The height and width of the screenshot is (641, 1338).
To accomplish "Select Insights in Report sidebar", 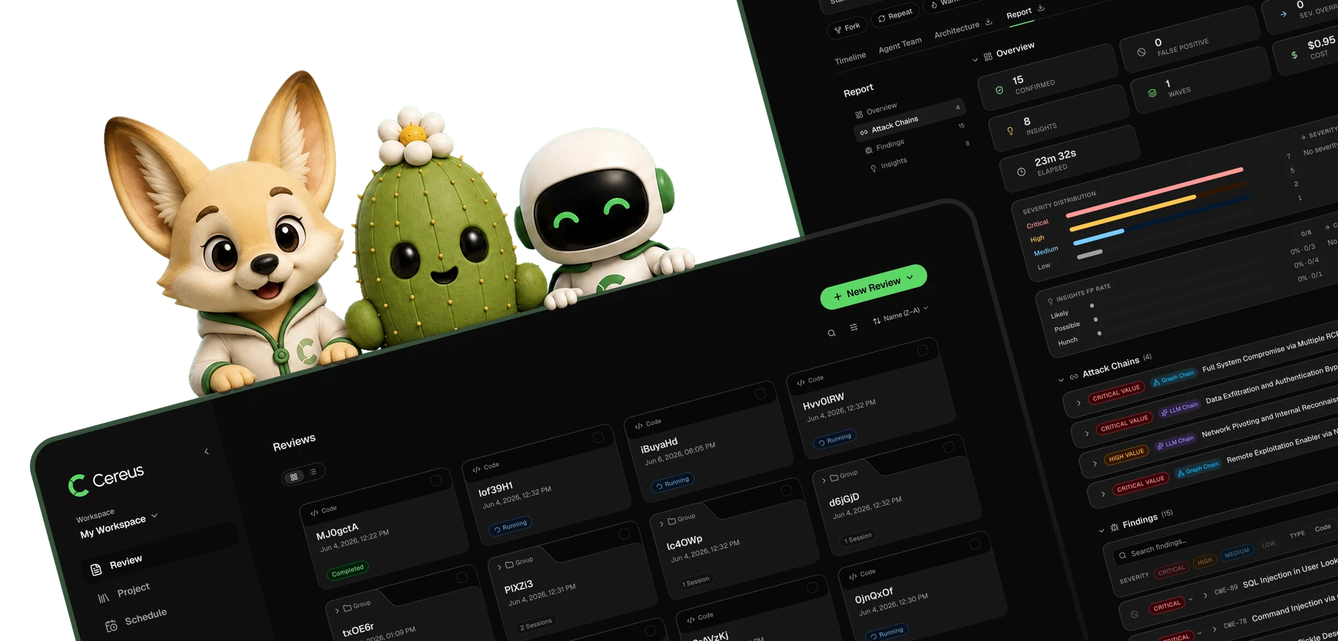I will [893, 164].
